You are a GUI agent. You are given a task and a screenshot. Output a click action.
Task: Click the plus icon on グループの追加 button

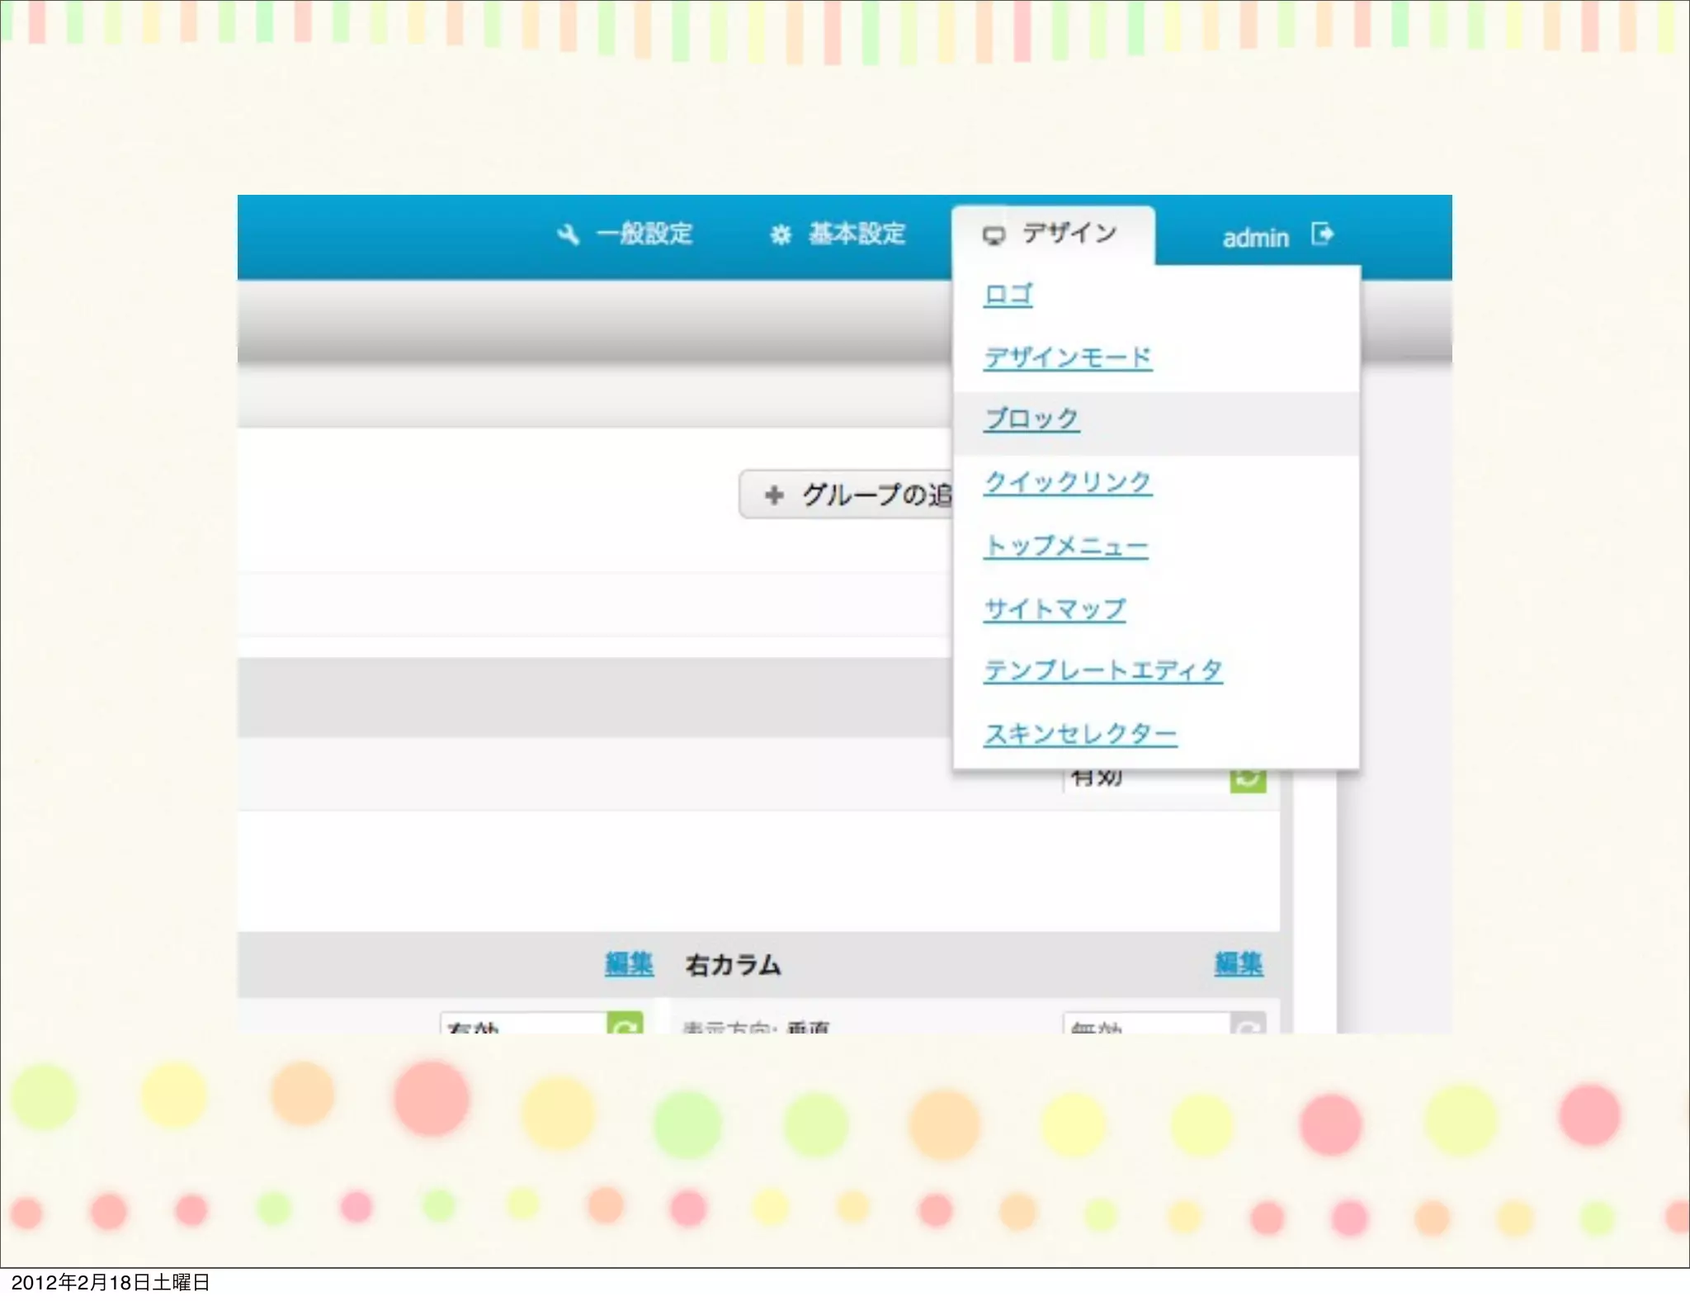774,495
